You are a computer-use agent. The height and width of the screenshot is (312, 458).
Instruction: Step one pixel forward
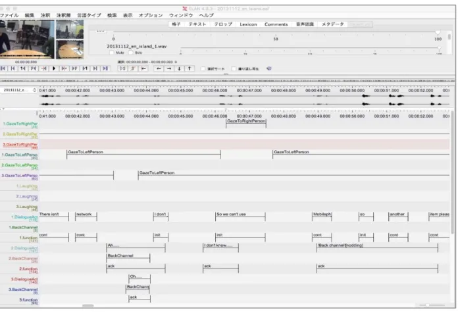click(64, 68)
